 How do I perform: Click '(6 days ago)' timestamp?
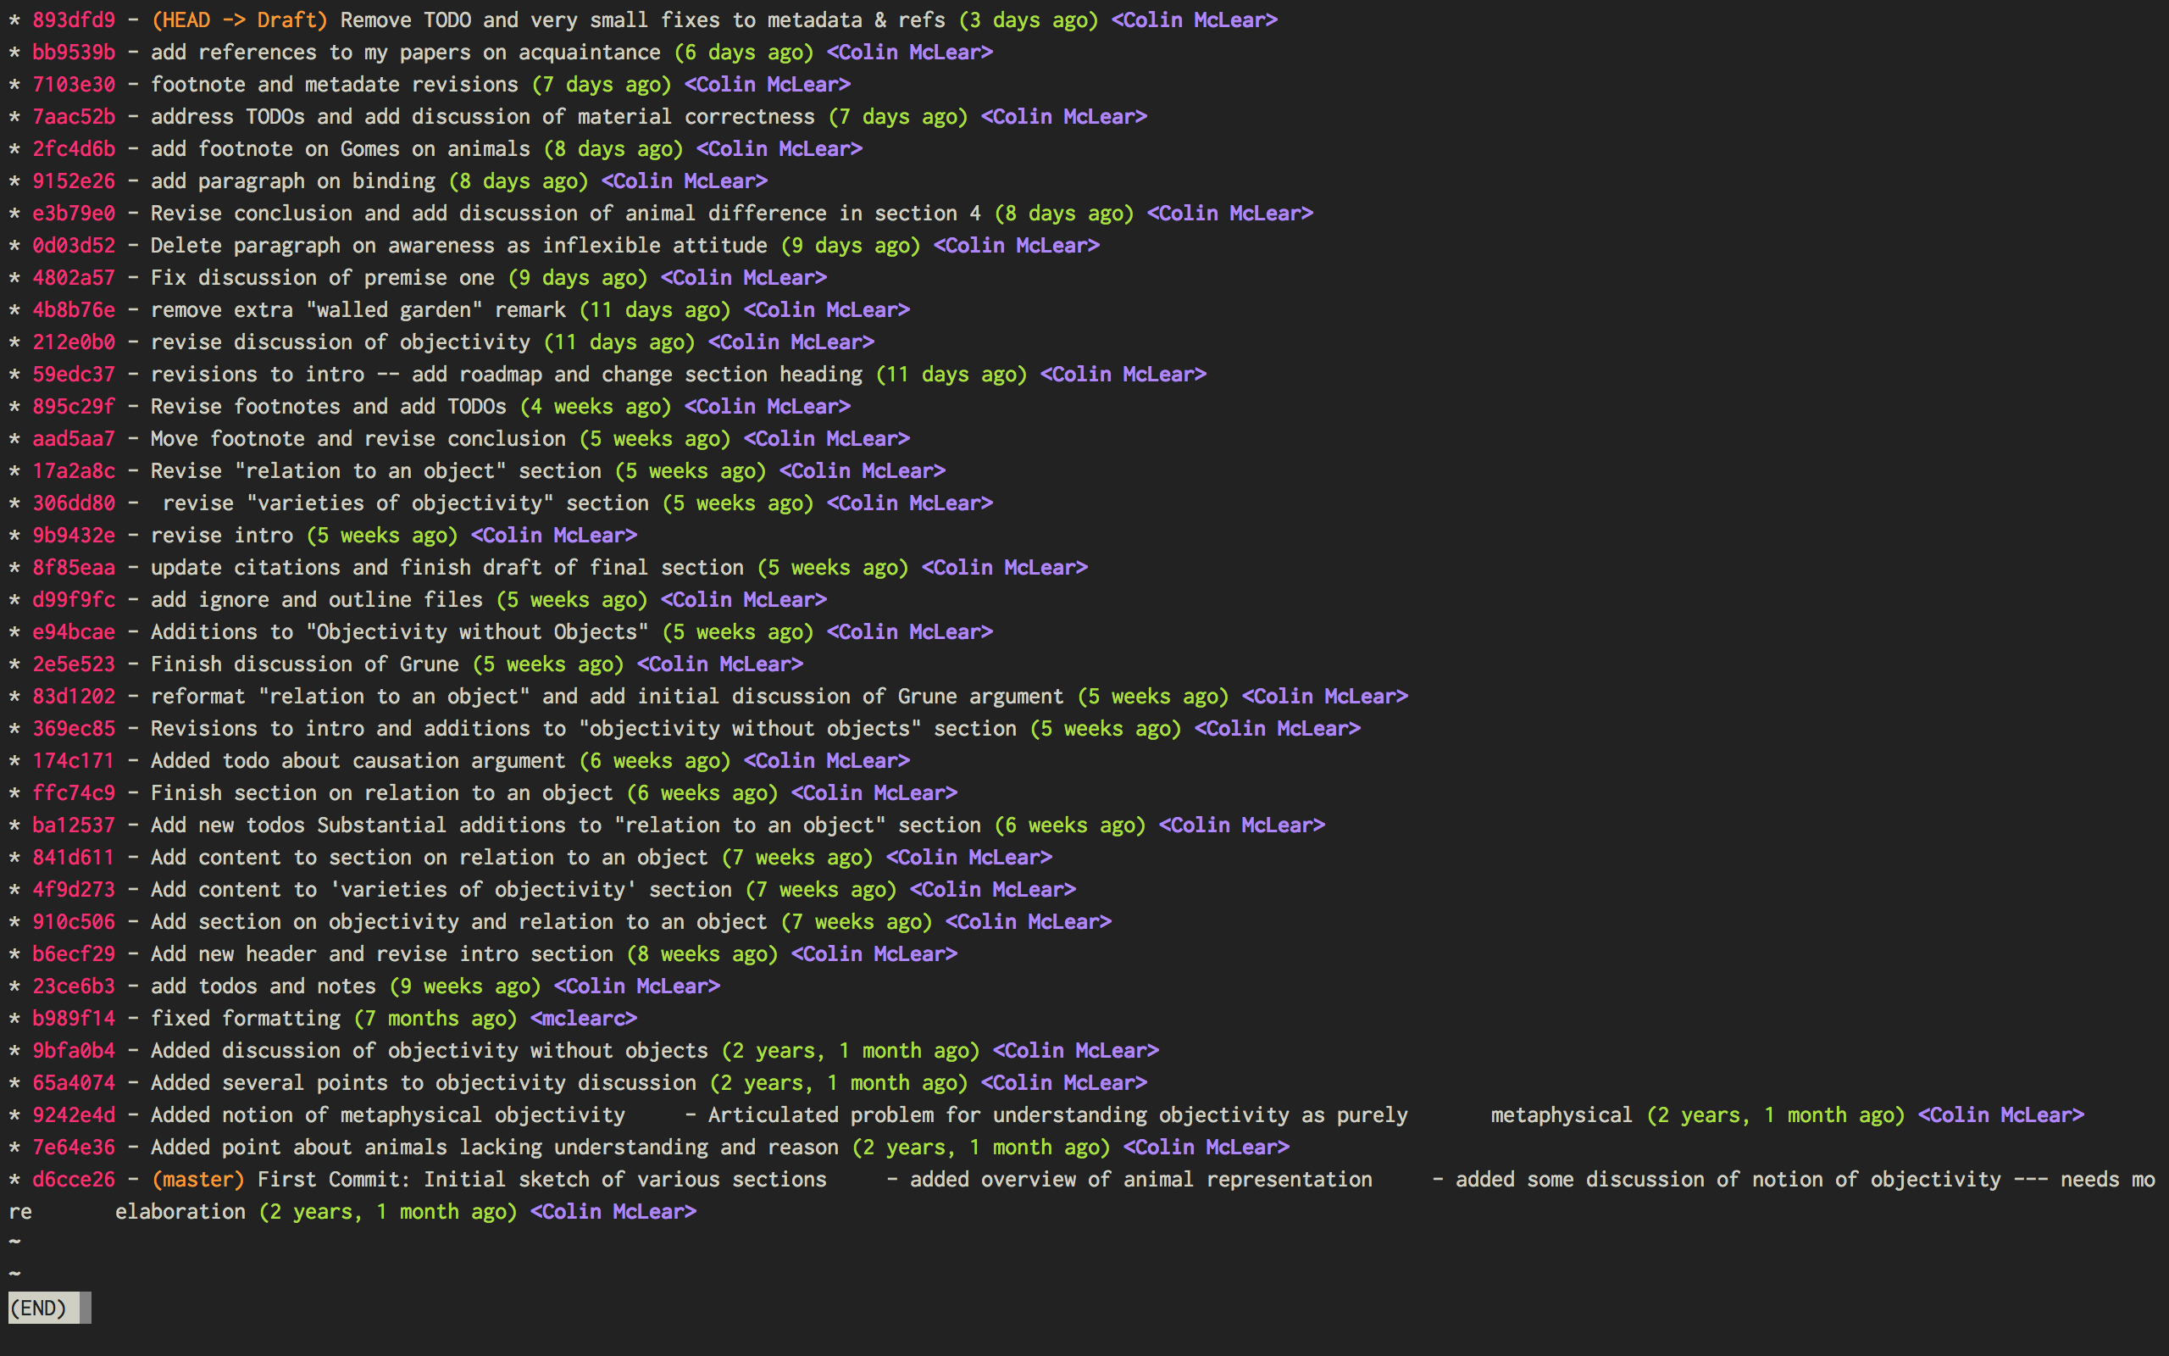744,52
